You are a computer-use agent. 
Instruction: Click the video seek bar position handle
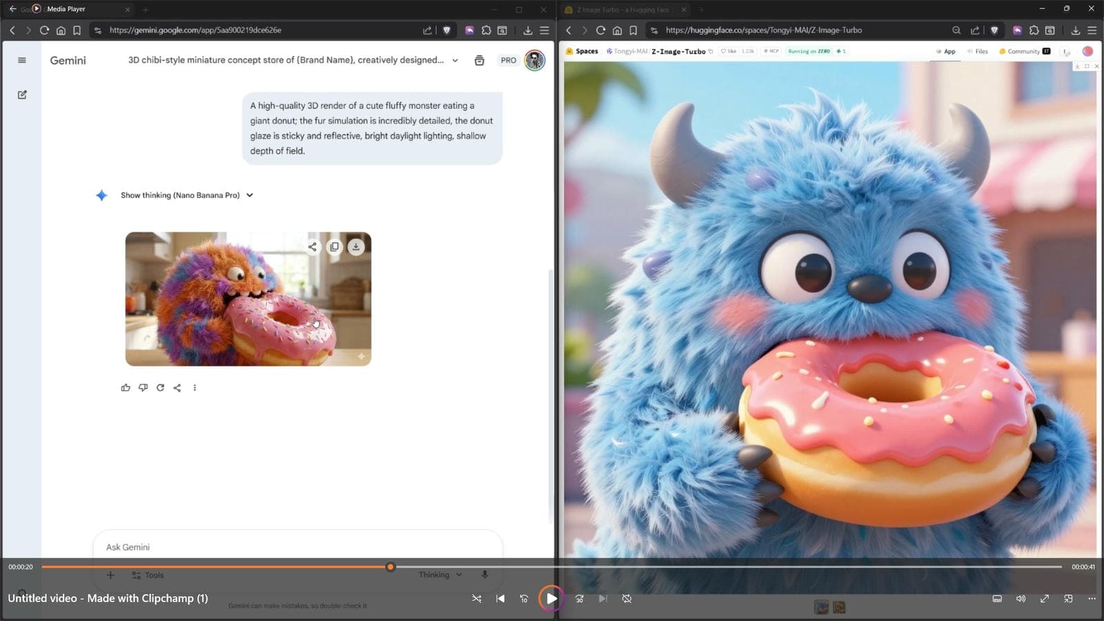391,566
